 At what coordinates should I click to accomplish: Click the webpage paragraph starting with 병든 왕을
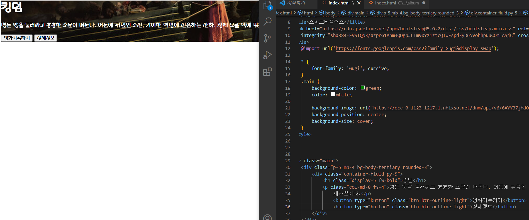[x=130, y=25]
